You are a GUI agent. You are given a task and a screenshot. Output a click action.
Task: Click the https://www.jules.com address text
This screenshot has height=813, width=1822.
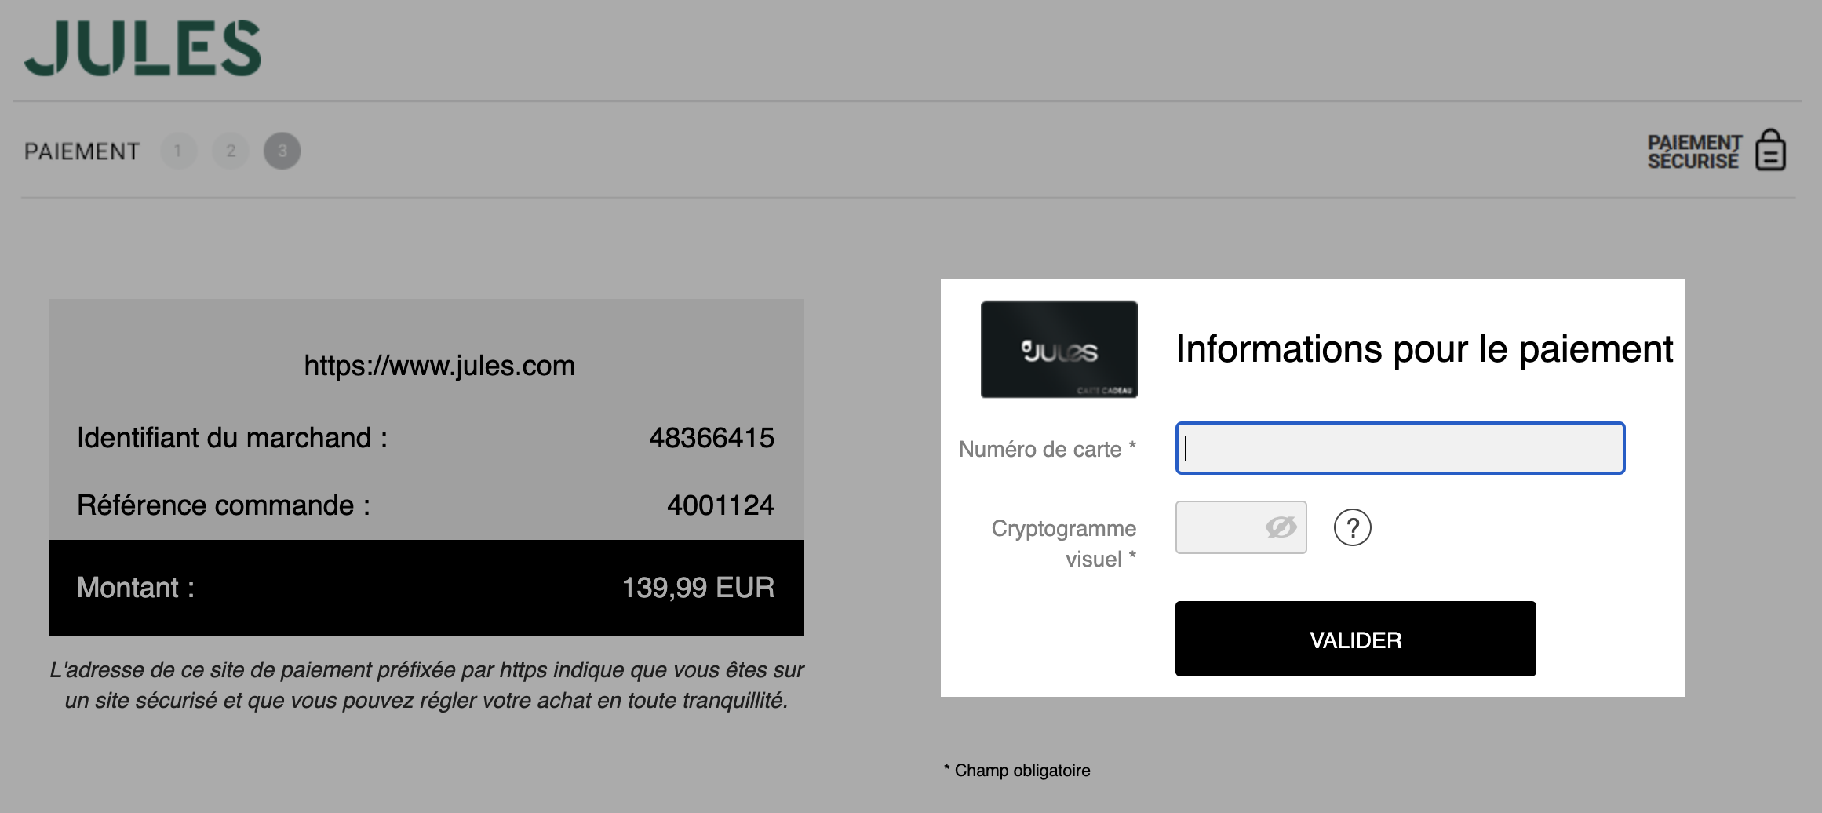pos(439,366)
